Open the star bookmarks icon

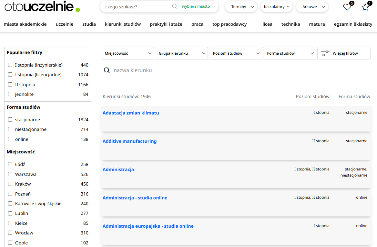(x=365, y=7)
